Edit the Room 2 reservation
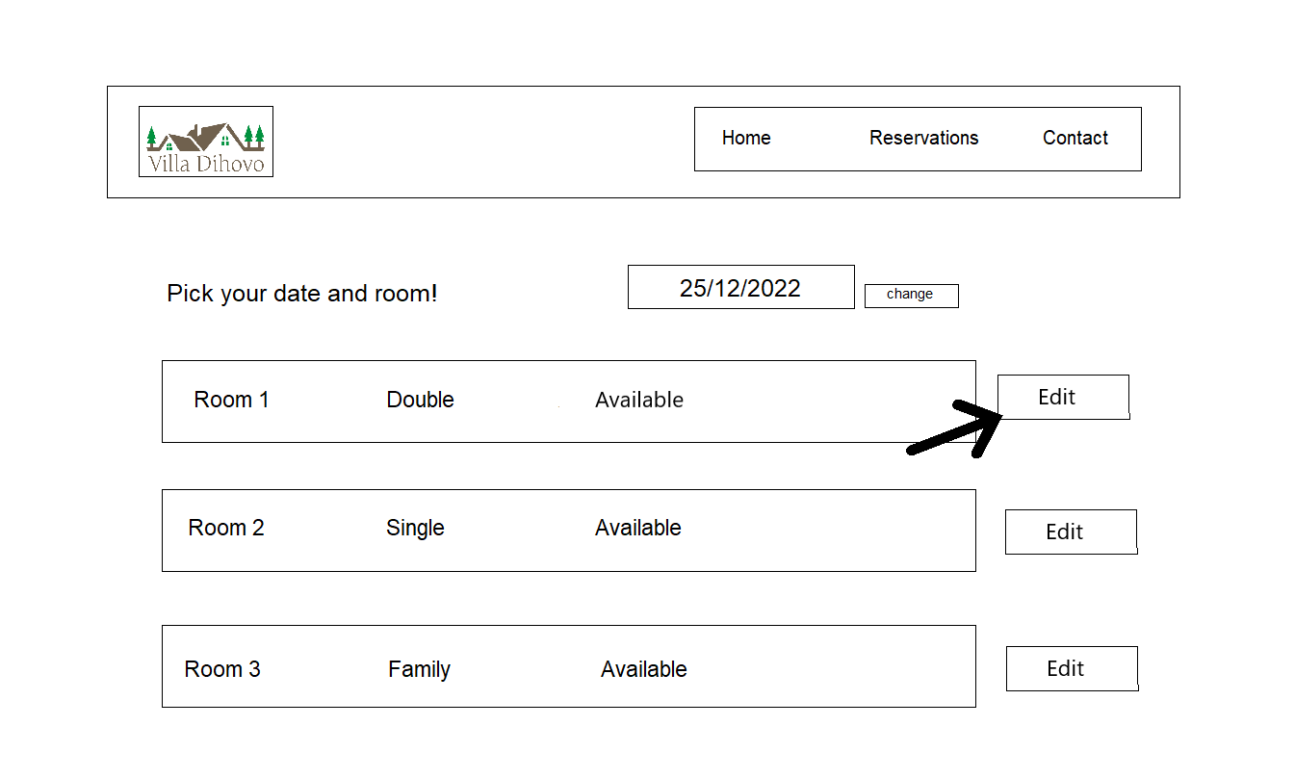 click(1071, 532)
